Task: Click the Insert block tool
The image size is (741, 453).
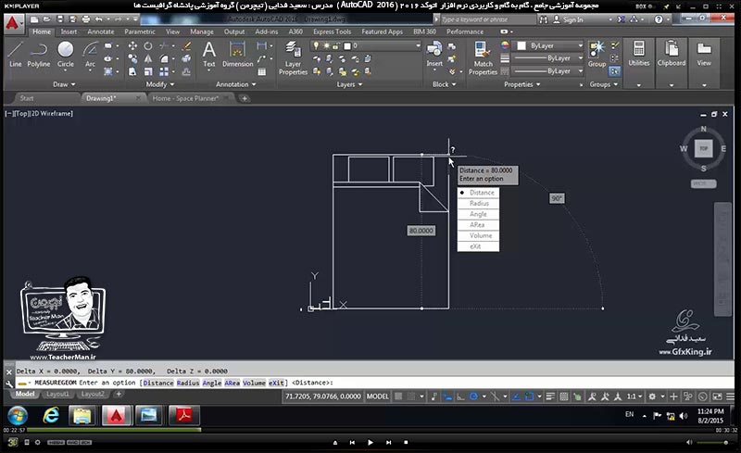Action: [434, 55]
